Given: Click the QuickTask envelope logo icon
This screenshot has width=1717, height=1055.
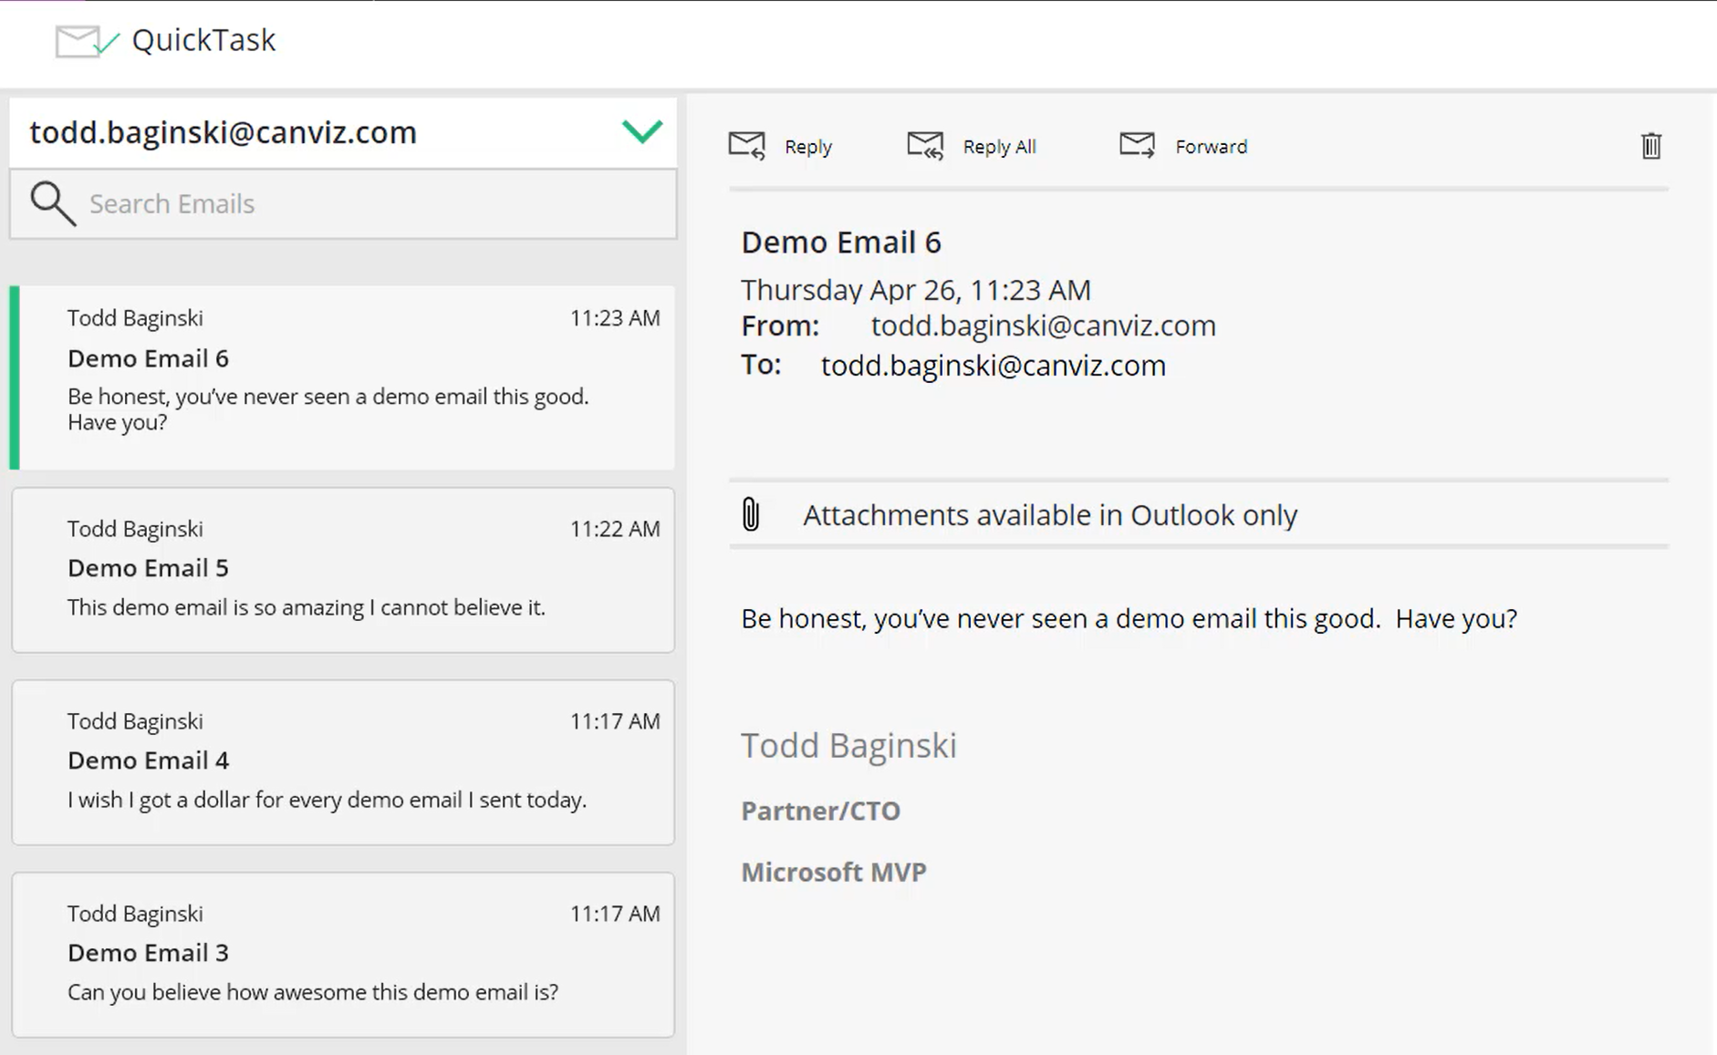Looking at the screenshot, I should pos(86,41).
